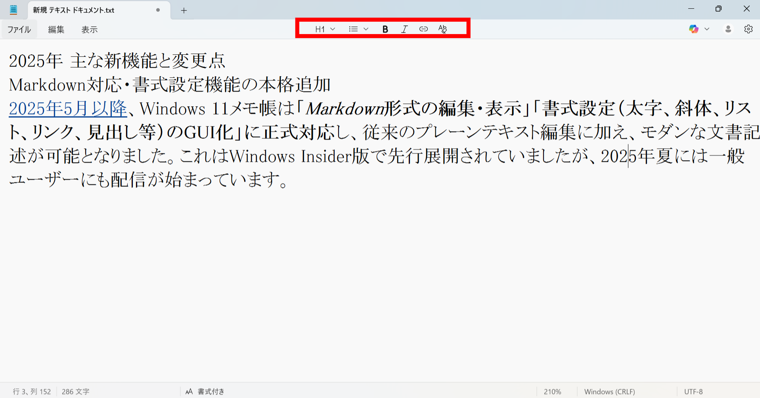This screenshot has width=760, height=398.
Task: Change zoom by clicking the 210% indicator
Action: [x=552, y=391]
